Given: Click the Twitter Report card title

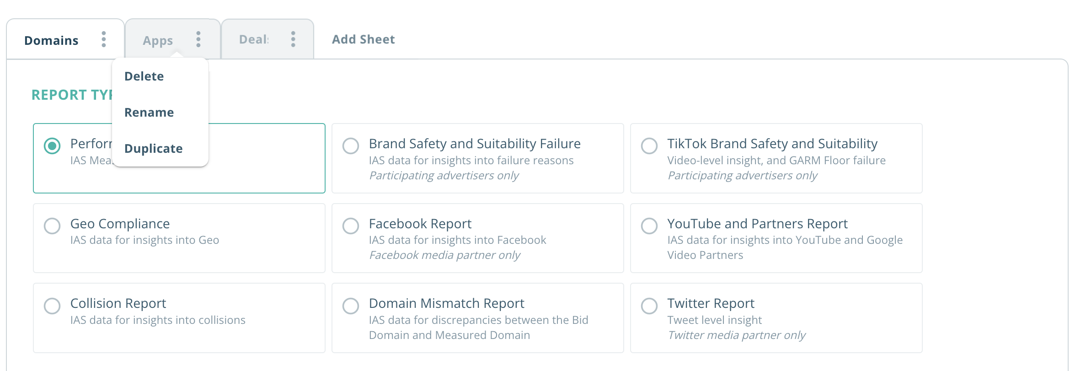Looking at the screenshot, I should pyautogui.click(x=711, y=303).
